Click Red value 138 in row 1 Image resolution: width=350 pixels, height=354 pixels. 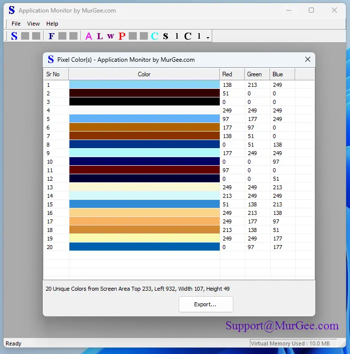coord(227,85)
